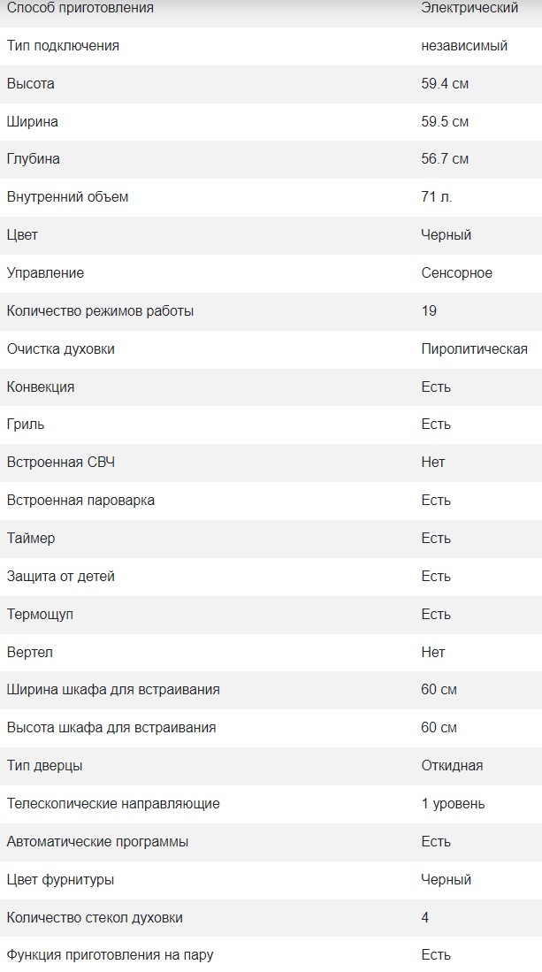Click the 'Тип подключения' row label
The height and width of the screenshot is (972, 542).
coord(63,46)
